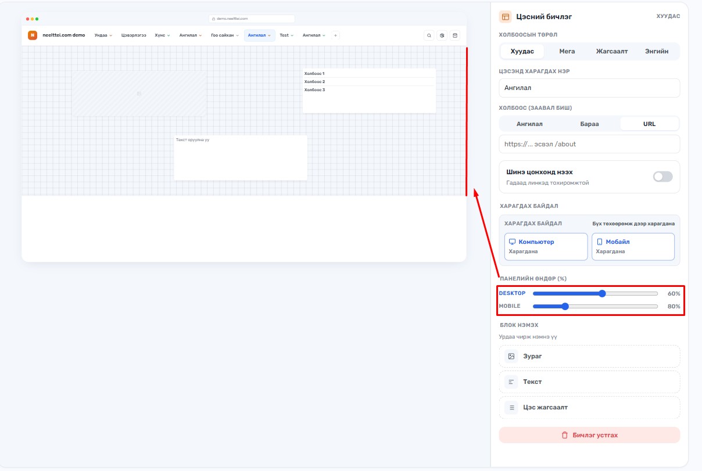The image size is (702, 471).
Task: Delete entry with Бичлэг устгах button
Action: 589,435
